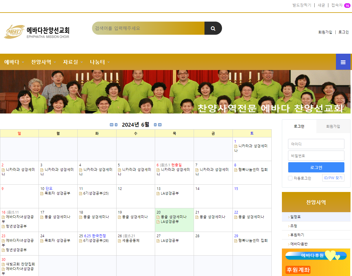This screenshot has height=276, width=352.
Task: Click the ID/PW 찾기 button
Action: [x=333, y=178]
